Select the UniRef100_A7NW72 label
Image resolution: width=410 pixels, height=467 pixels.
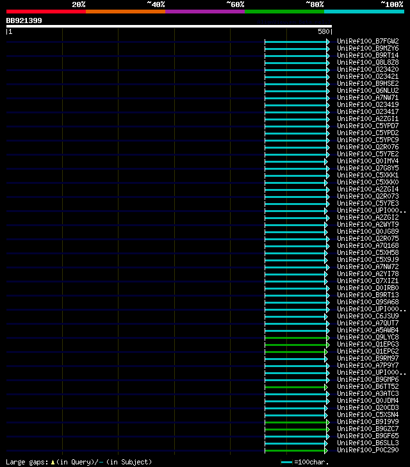(x=368, y=267)
